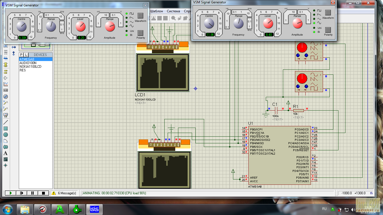The width and height of the screenshot is (383, 215).
Task: Click the warning icon beside 6 Message(s)
Action: pos(53,193)
